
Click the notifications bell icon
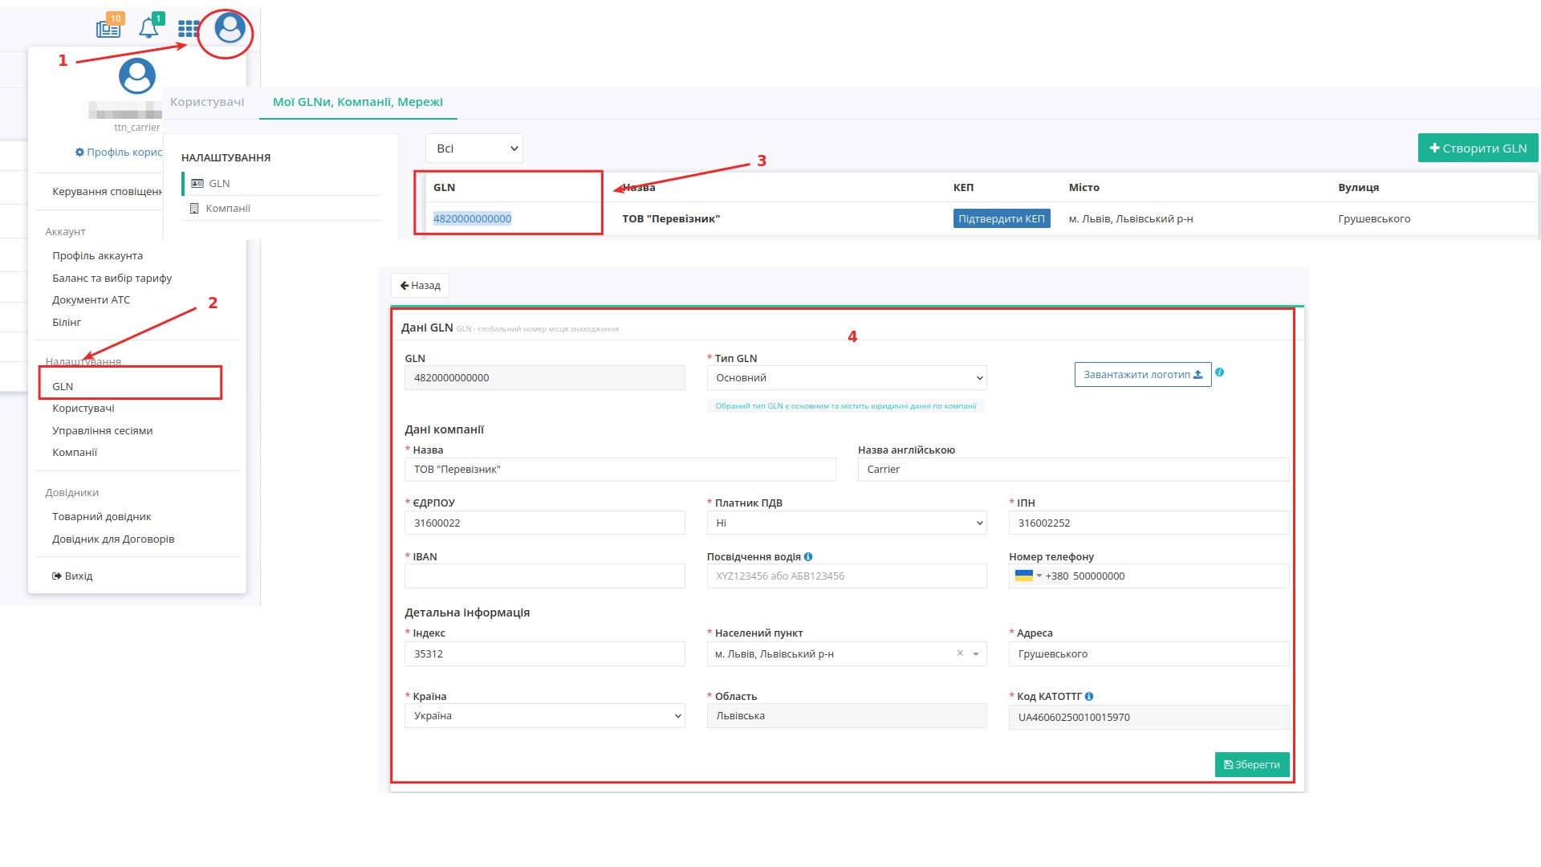[x=148, y=28]
